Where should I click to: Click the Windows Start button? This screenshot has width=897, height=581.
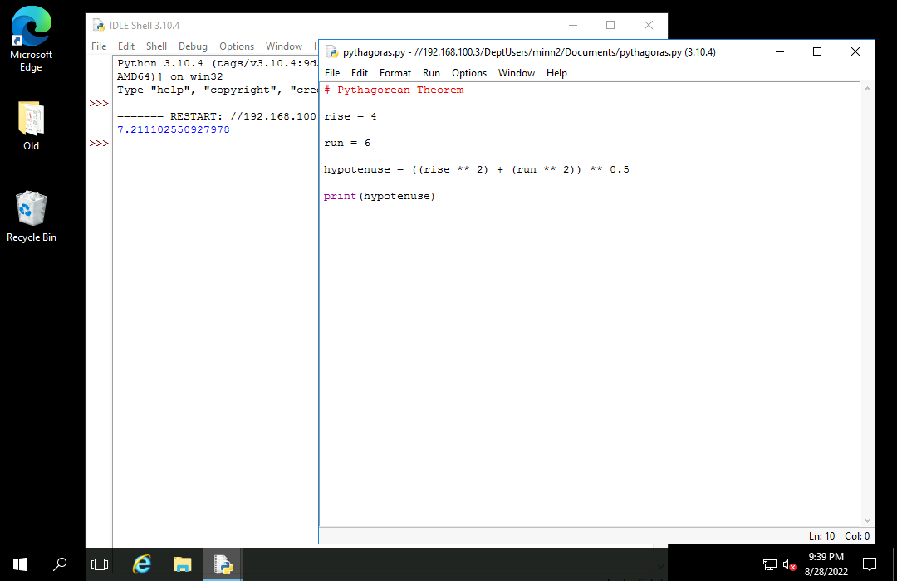[x=19, y=564]
